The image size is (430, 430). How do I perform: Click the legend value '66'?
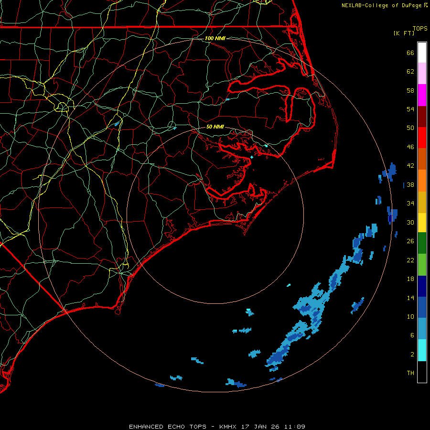(x=410, y=53)
